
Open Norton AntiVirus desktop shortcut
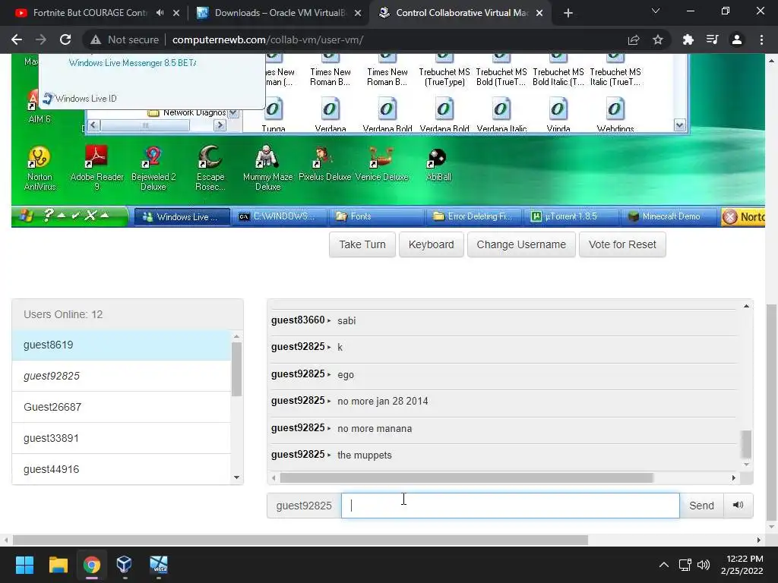pyautogui.click(x=40, y=169)
